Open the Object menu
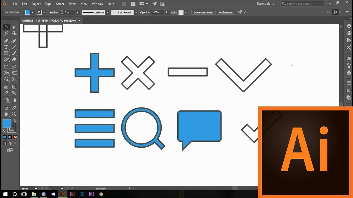 pos(36,4)
